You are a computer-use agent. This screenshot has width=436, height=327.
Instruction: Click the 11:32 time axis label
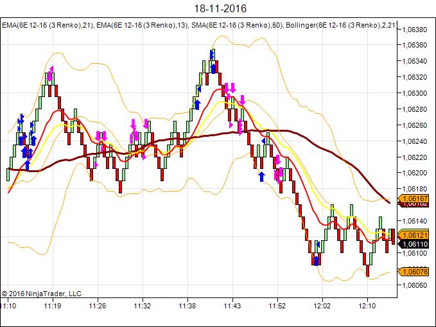143,306
